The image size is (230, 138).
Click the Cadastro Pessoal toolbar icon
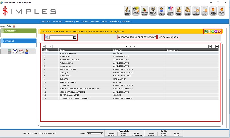pyautogui.click(x=144, y=11)
